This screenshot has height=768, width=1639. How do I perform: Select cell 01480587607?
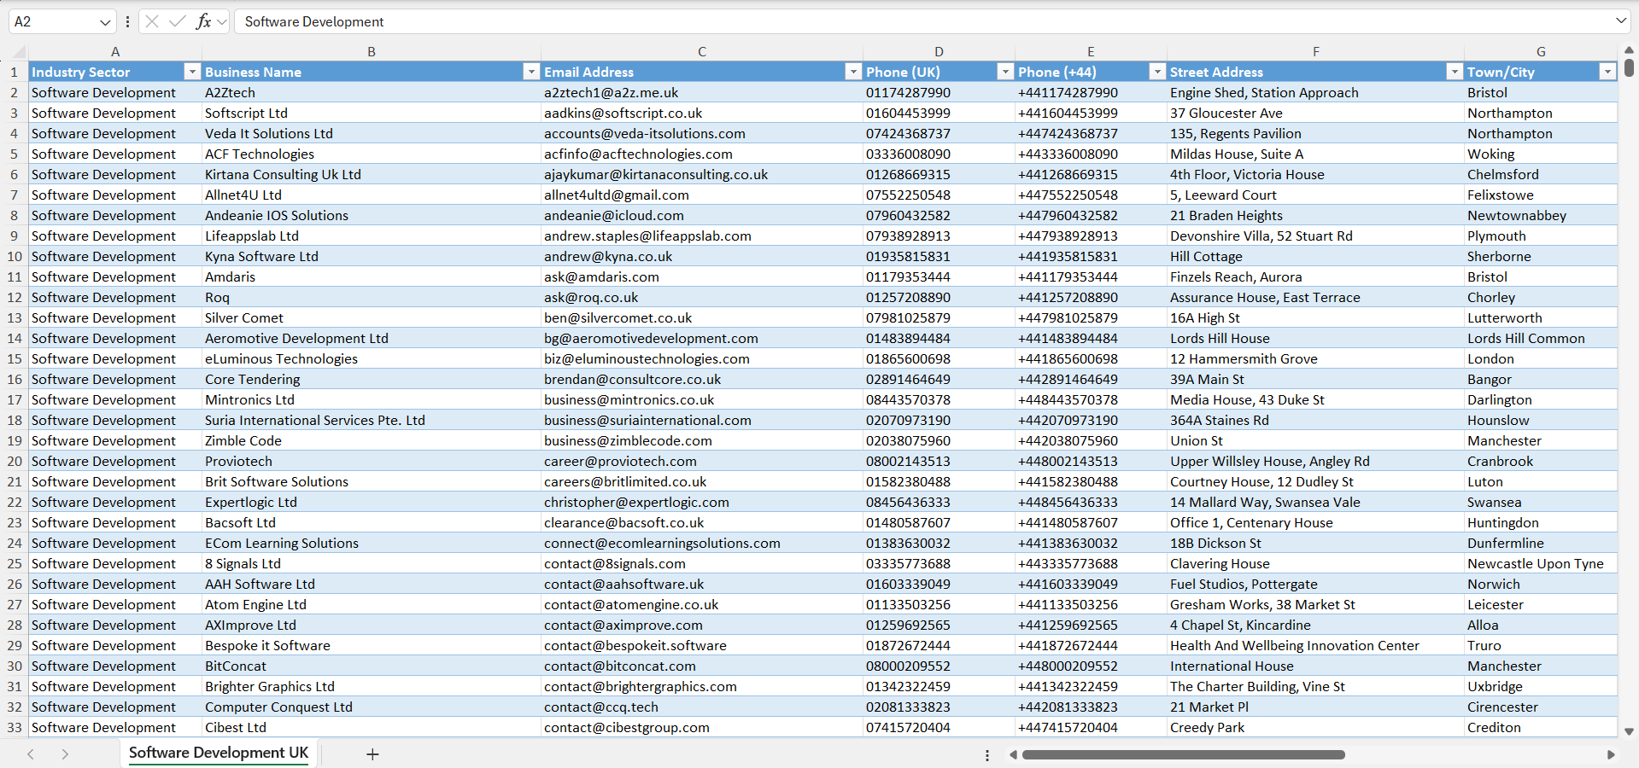pos(939,522)
